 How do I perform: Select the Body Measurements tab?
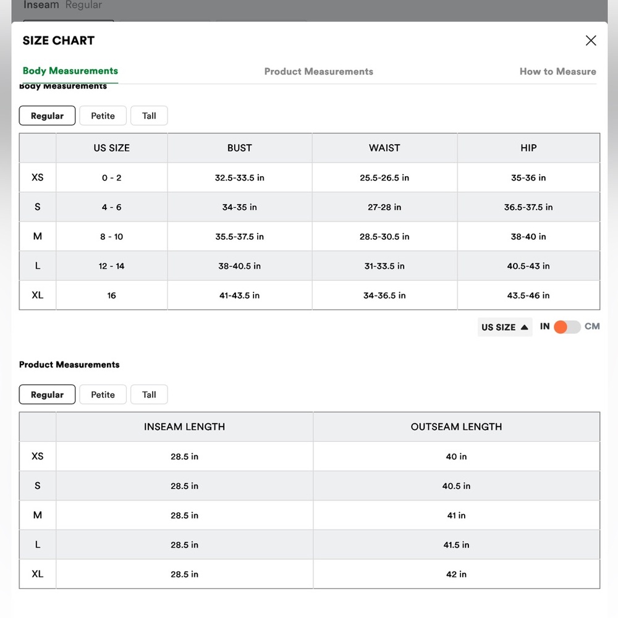click(x=70, y=71)
